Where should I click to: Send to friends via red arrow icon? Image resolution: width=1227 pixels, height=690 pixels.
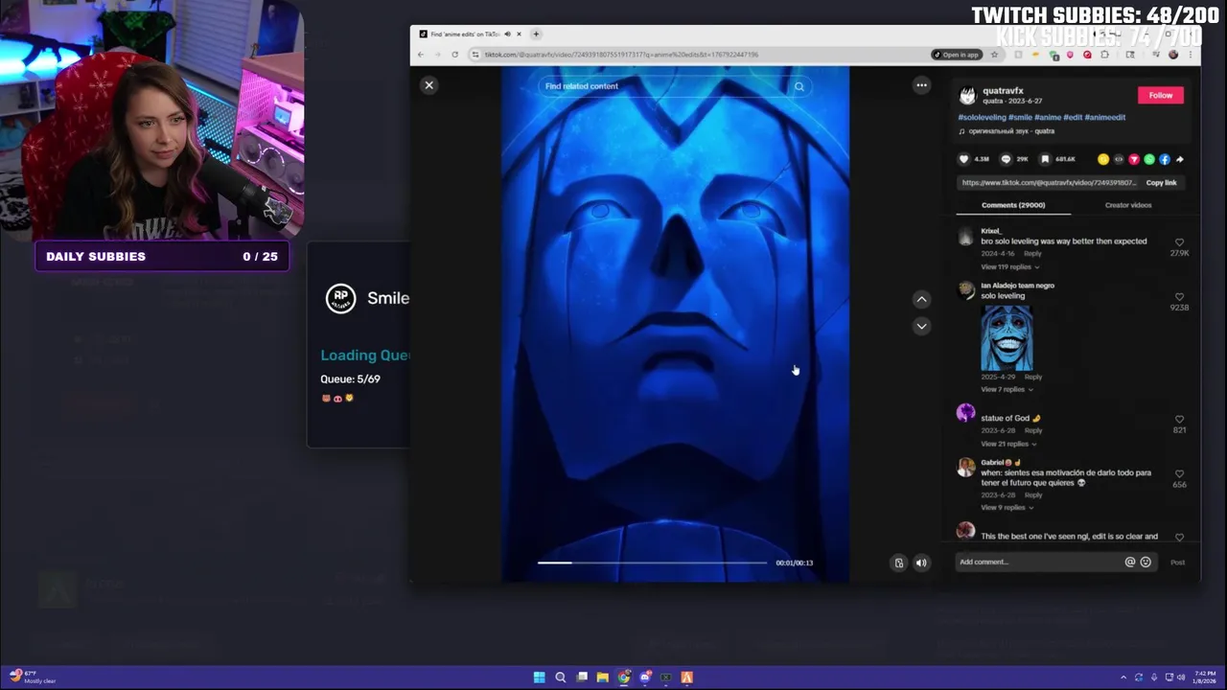tap(1134, 159)
